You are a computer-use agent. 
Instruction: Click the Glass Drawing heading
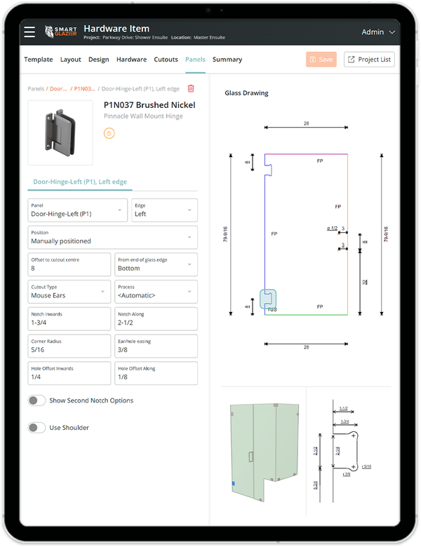(x=246, y=93)
